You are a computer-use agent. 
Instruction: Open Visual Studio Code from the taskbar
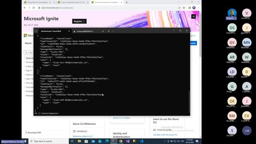[141, 141]
